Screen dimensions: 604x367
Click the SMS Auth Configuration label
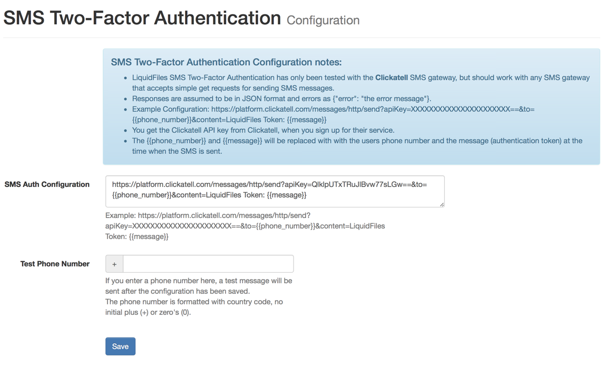[x=47, y=184]
